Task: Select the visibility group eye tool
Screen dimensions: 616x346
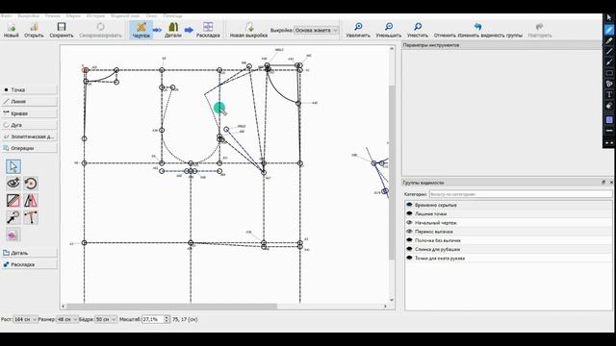Action: click(x=13, y=184)
